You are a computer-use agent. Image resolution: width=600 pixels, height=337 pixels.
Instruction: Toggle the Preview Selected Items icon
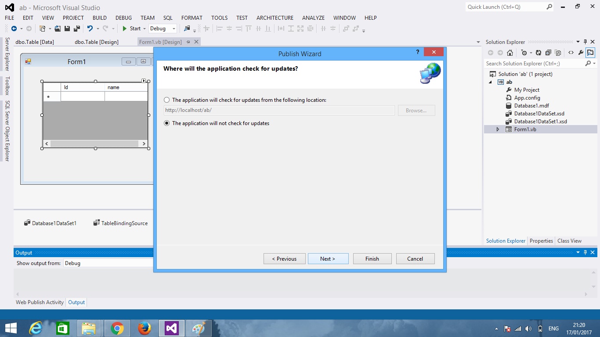point(558,53)
